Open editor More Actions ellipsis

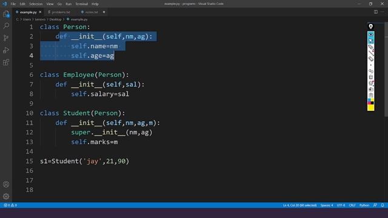click(x=383, y=12)
